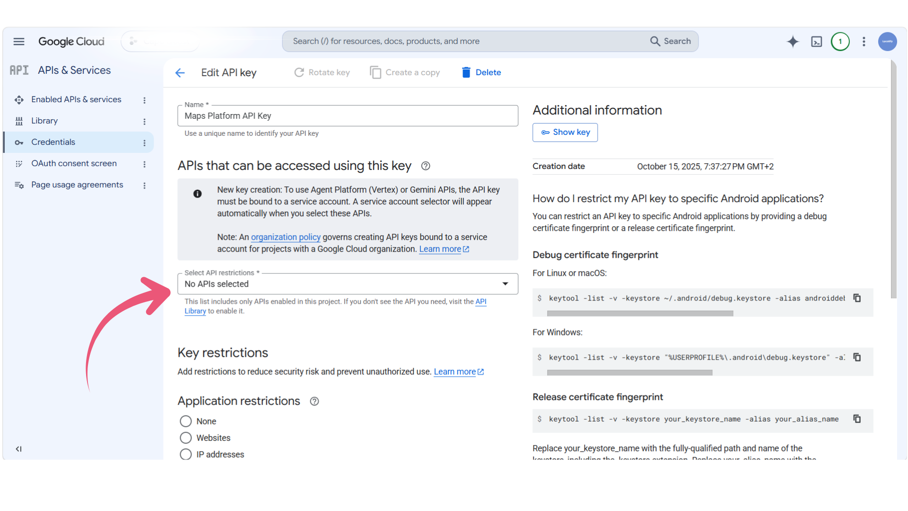Click the APIs & Services heading
Viewport: 908px width, 511px height.
74,70
